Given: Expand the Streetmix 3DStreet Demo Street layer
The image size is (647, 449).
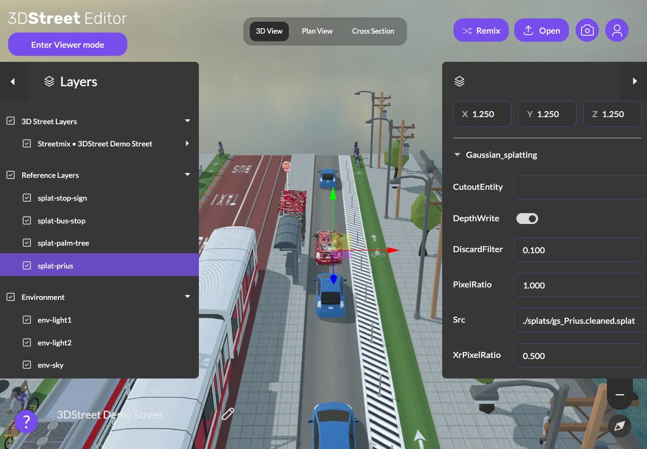Looking at the screenshot, I should pyautogui.click(x=187, y=143).
